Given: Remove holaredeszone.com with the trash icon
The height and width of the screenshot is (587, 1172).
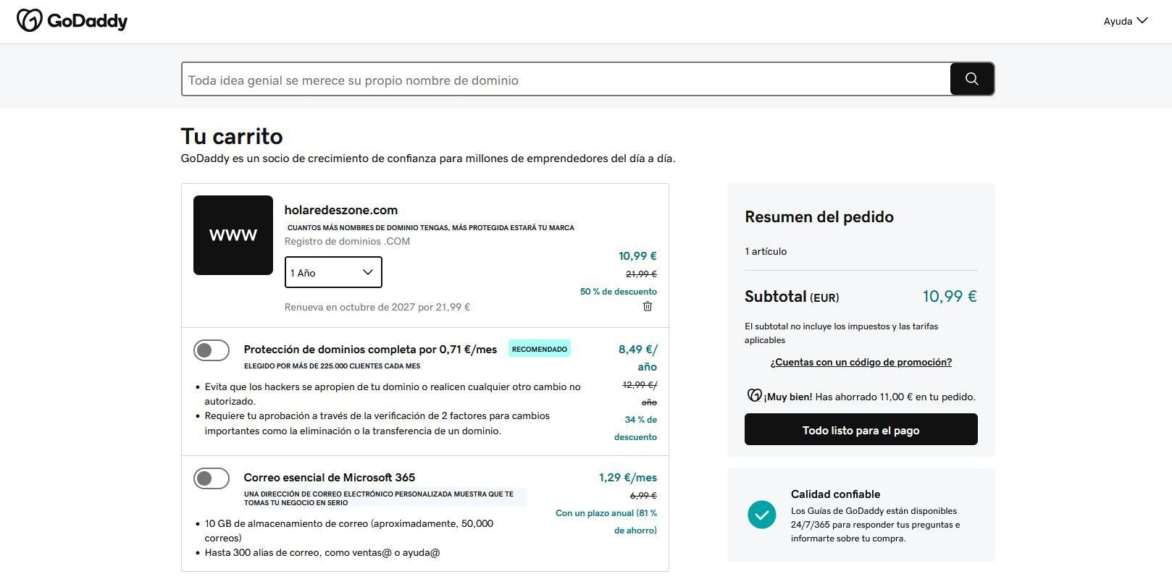Looking at the screenshot, I should pyautogui.click(x=648, y=306).
